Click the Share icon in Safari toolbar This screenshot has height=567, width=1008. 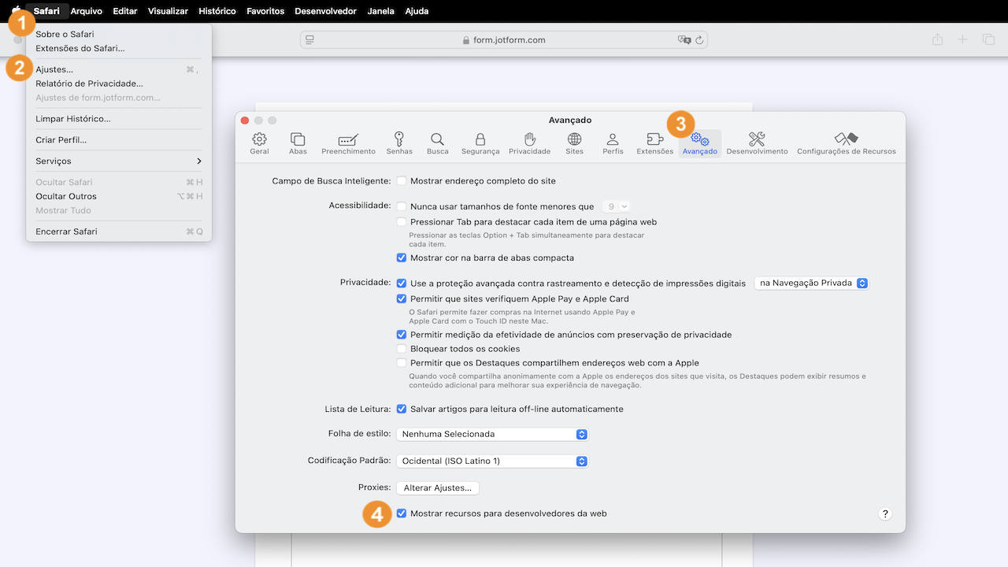click(x=937, y=39)
